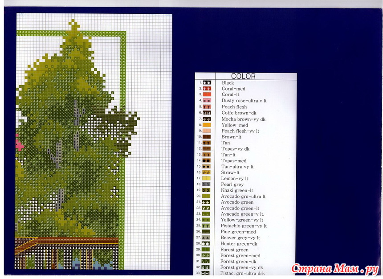383x279 pixels.
Task: Select the 'Forest green-vy dk' text
Action: point(241,267)
